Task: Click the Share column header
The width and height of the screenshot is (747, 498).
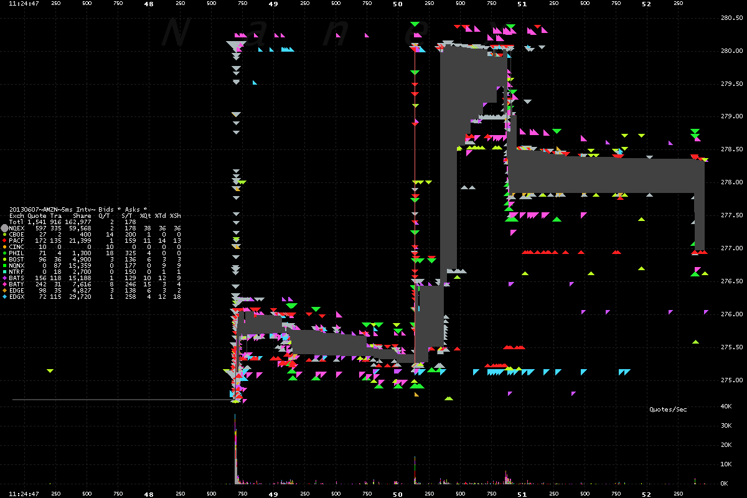Action: click(x=82, y=215)
